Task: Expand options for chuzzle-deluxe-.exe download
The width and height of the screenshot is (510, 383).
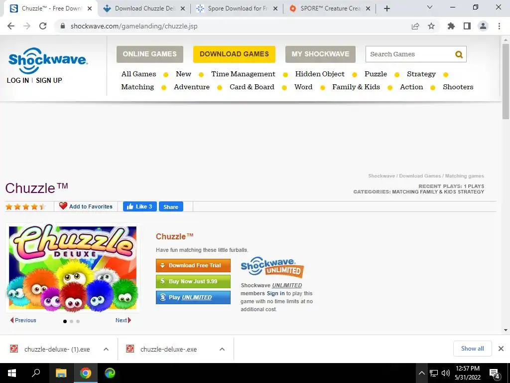Action: [x=222, y=349]
